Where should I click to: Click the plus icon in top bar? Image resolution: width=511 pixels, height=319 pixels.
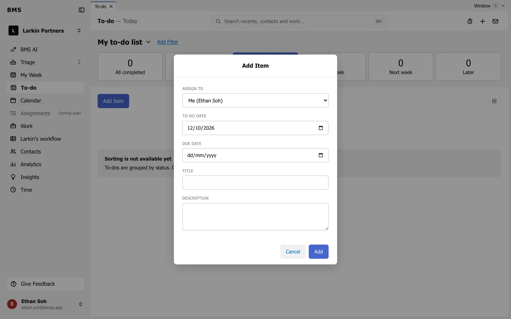[x=483, y=21]
